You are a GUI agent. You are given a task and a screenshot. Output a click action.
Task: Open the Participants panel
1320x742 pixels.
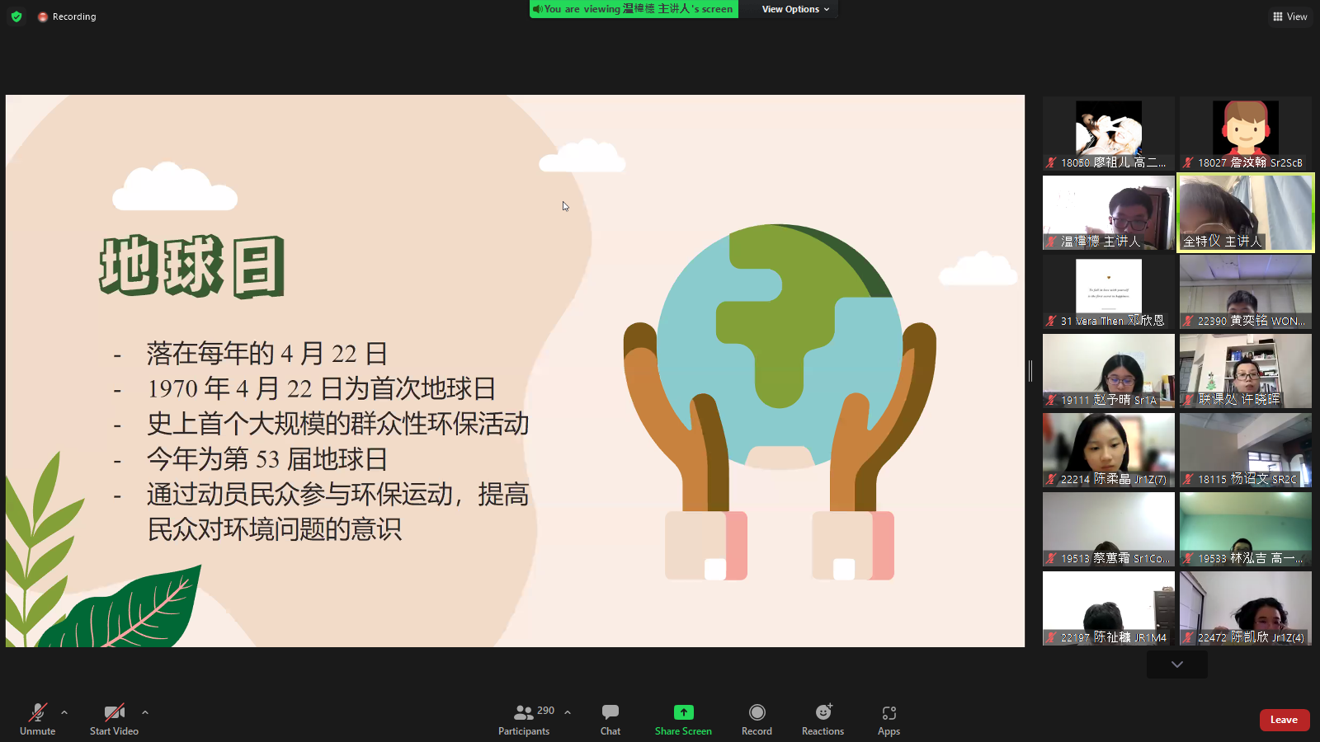click(x=524, y=719)
